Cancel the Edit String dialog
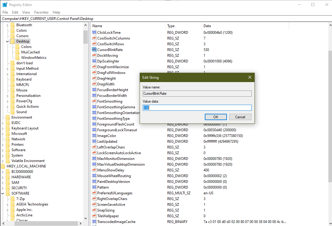This screenshot has width=332, height=226. tap(240, 117)
